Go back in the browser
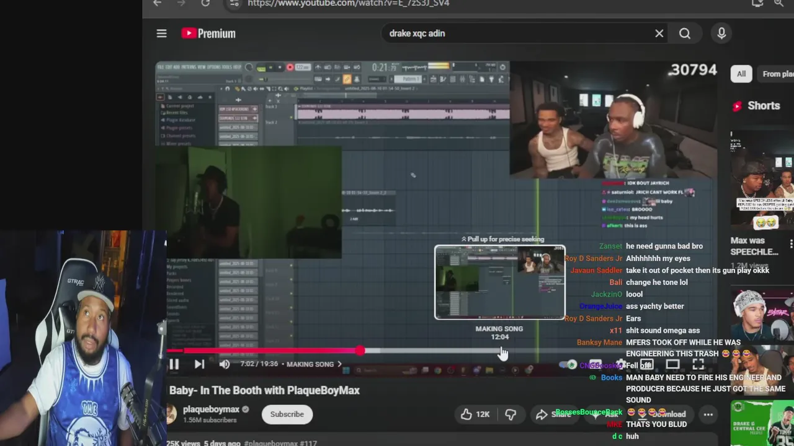 pos(158,3)
